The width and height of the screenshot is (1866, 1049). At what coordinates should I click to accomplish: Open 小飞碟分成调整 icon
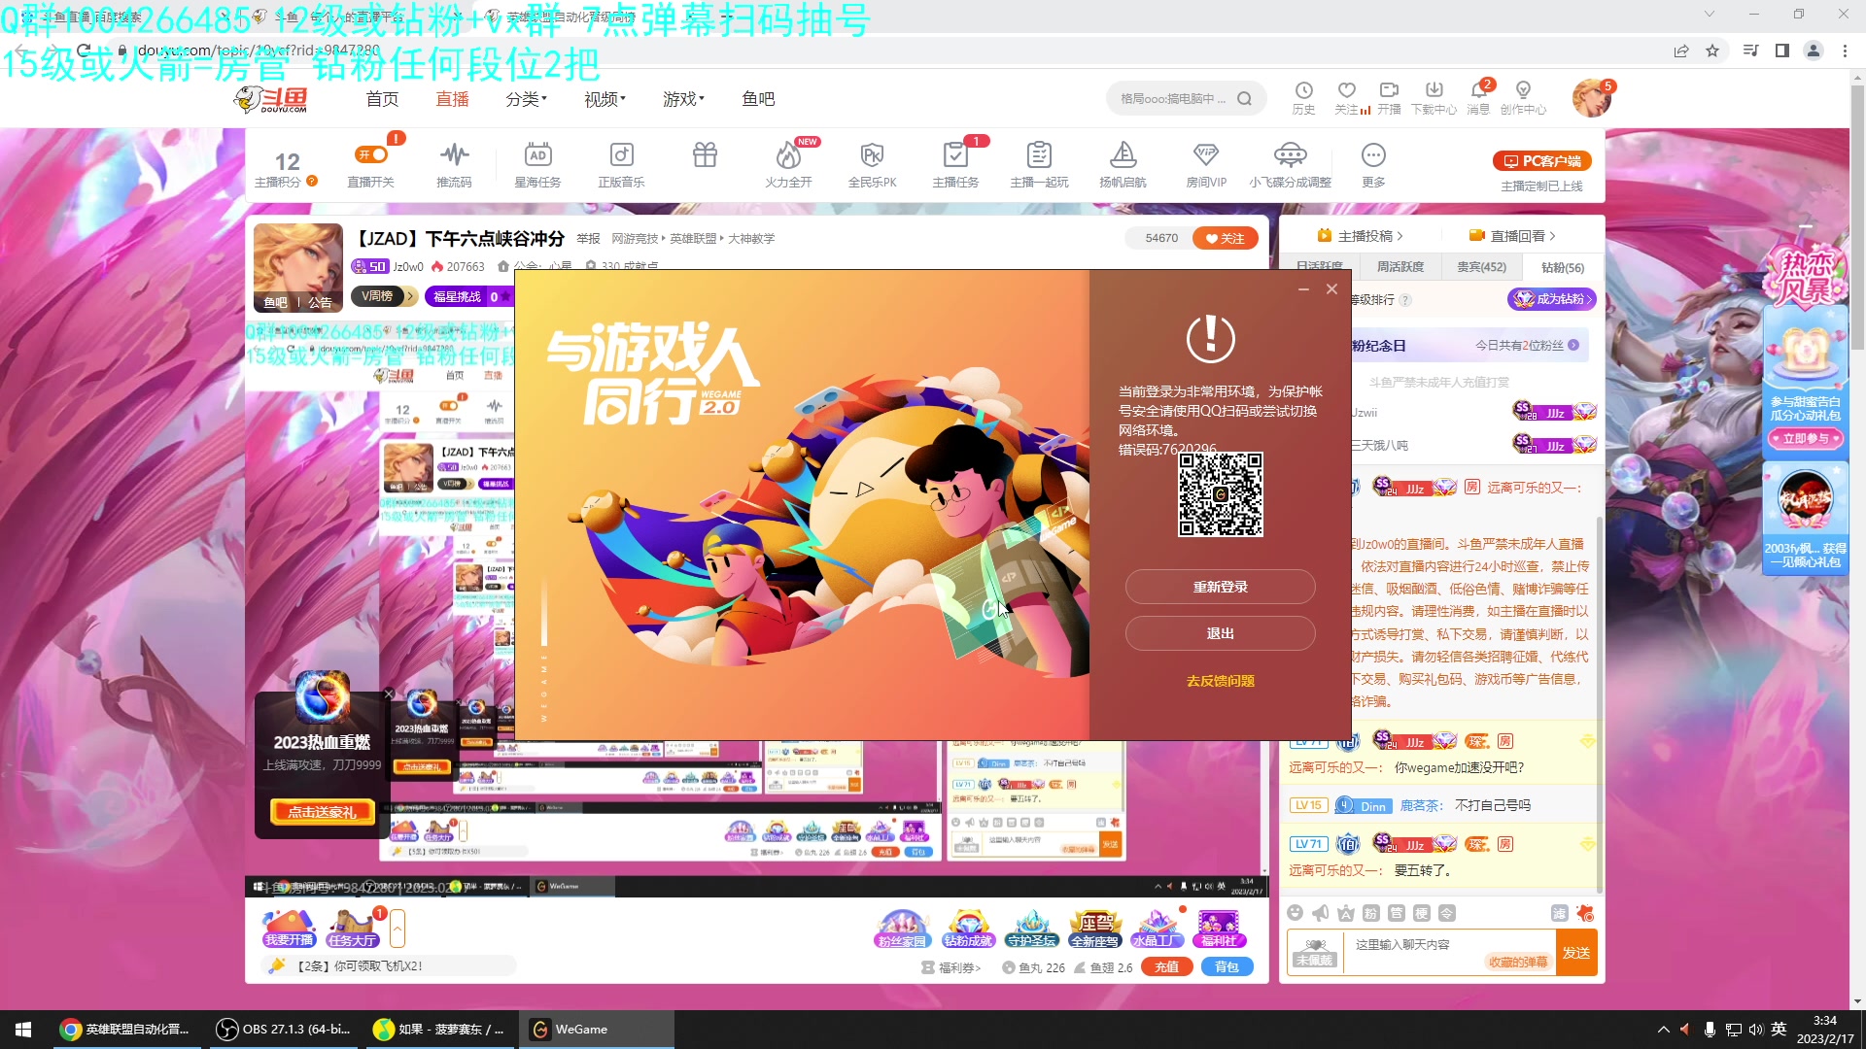pyautogui.click(x=1290, y=154)
